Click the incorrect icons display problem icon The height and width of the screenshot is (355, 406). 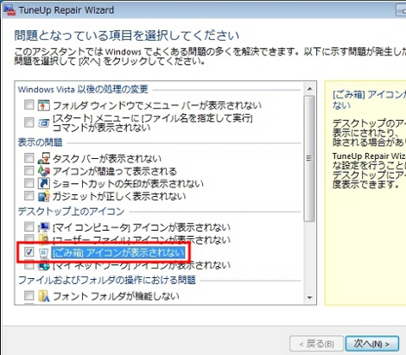43,171
